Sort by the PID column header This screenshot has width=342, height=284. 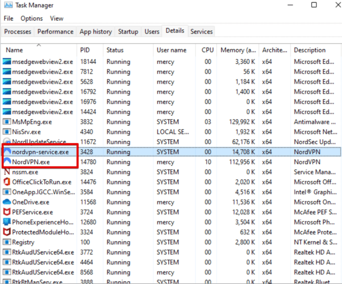click(85, 50)
